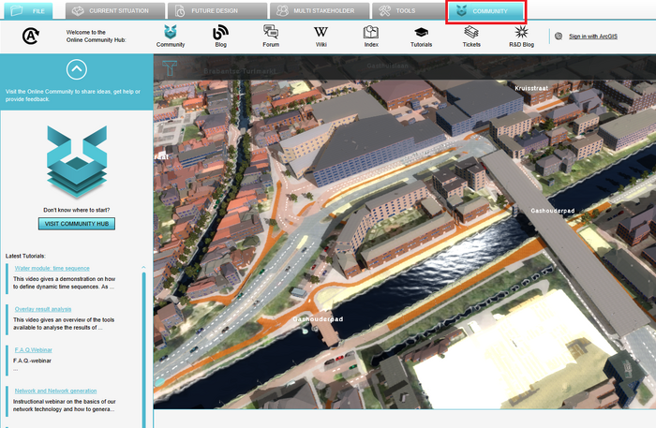Open Overlay result analysis tutorial link
Viewport: 656px width, 428px height.
coord(42,308)
